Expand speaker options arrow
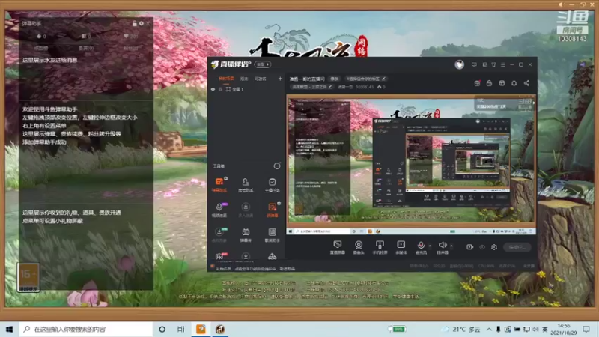Viewport: 599px width, 337px height. coord(451,246)
